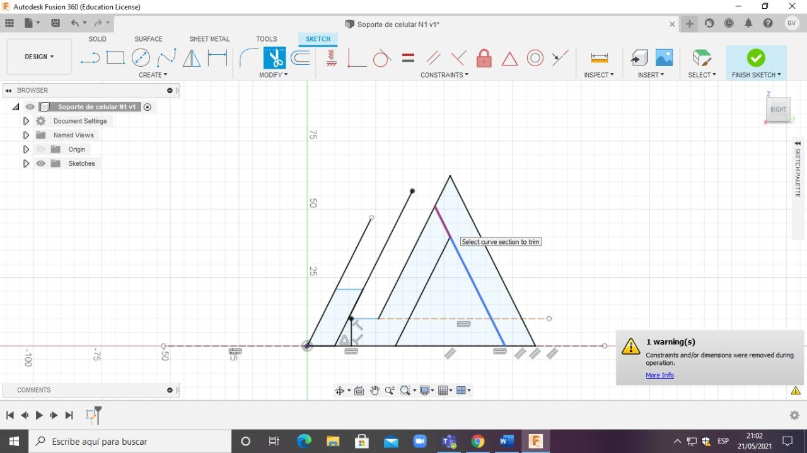Viewport: 807px width, 453px height.
Task: Click the active Trim scissors tool
Action: tap(275, 58)
